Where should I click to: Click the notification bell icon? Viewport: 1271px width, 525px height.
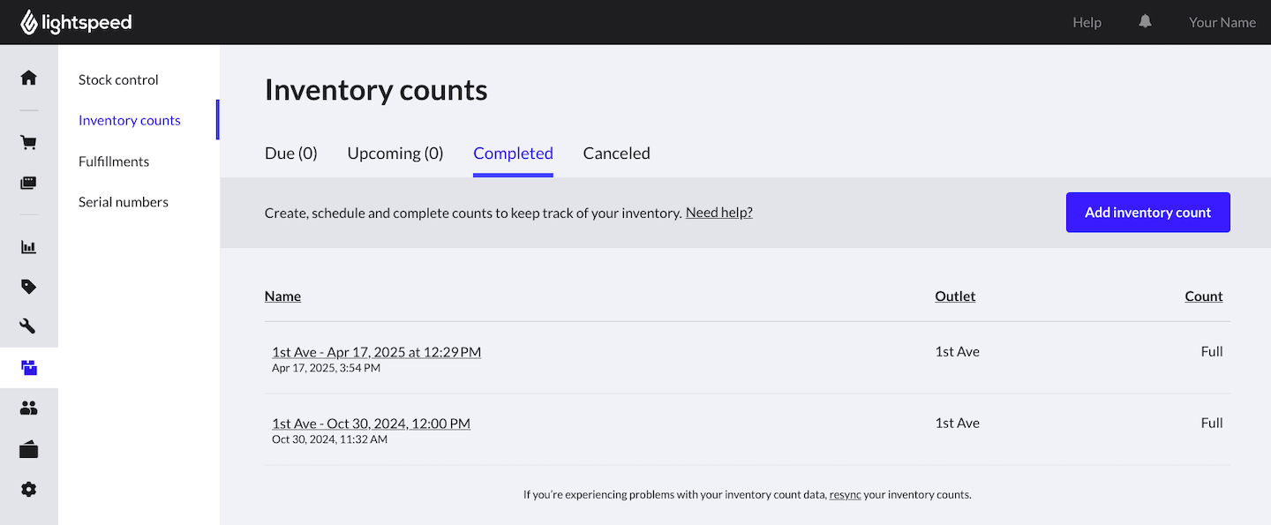(1145, 22)
